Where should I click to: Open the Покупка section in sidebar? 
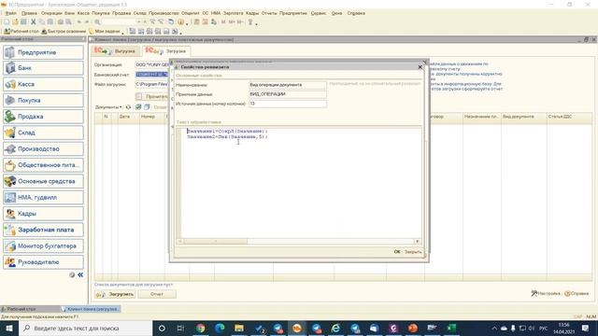point(43,100)
